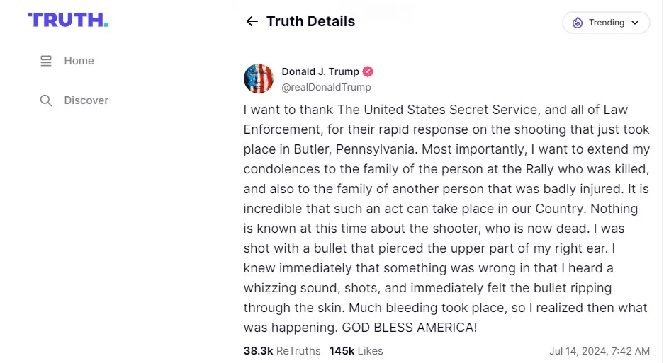Click the Home sidebar icon
This screenshot has height=363, width=664.
coord(46,61)
